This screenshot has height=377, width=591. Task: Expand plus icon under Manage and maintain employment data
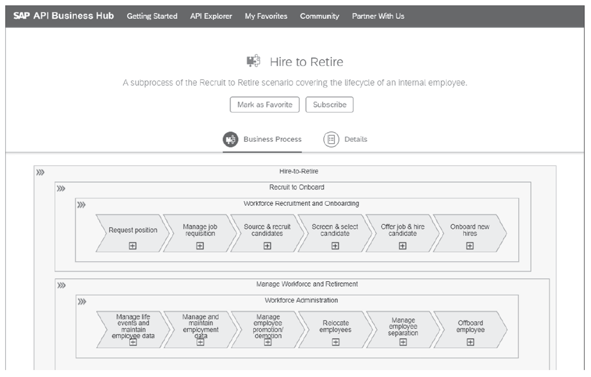(x=200, y=342)
